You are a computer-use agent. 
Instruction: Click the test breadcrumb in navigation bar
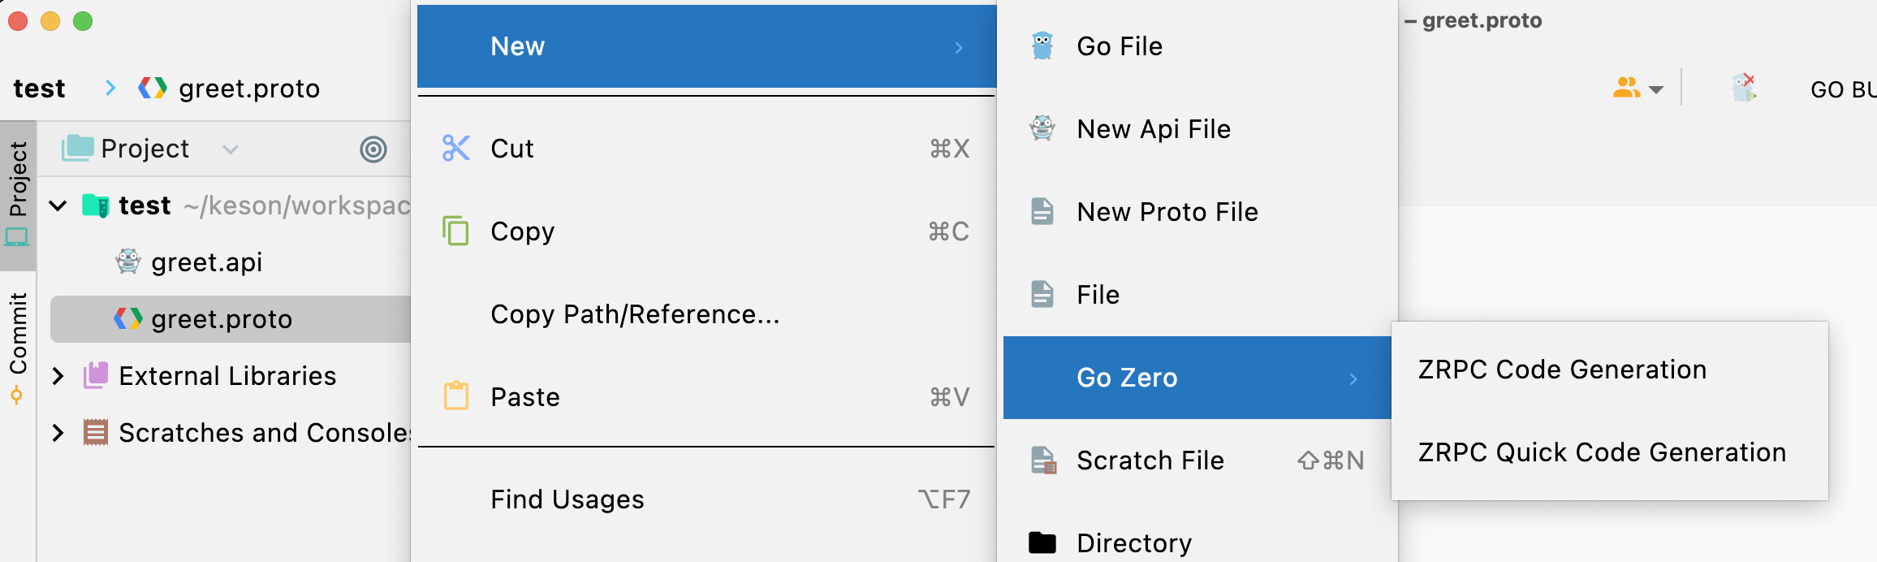pos(40,89)
